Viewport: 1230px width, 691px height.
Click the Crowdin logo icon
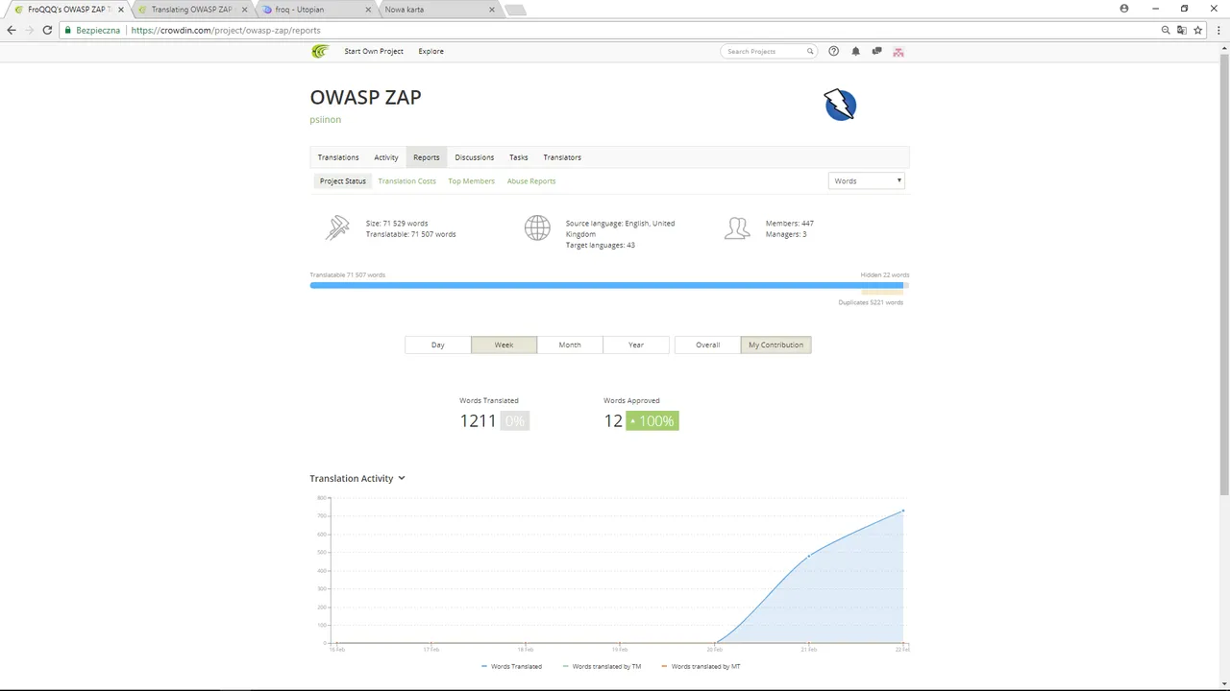pos(320,51)
